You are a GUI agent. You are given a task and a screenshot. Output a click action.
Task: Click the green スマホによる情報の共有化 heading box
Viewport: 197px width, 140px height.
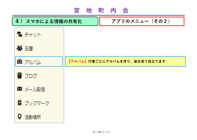(55, 21)
